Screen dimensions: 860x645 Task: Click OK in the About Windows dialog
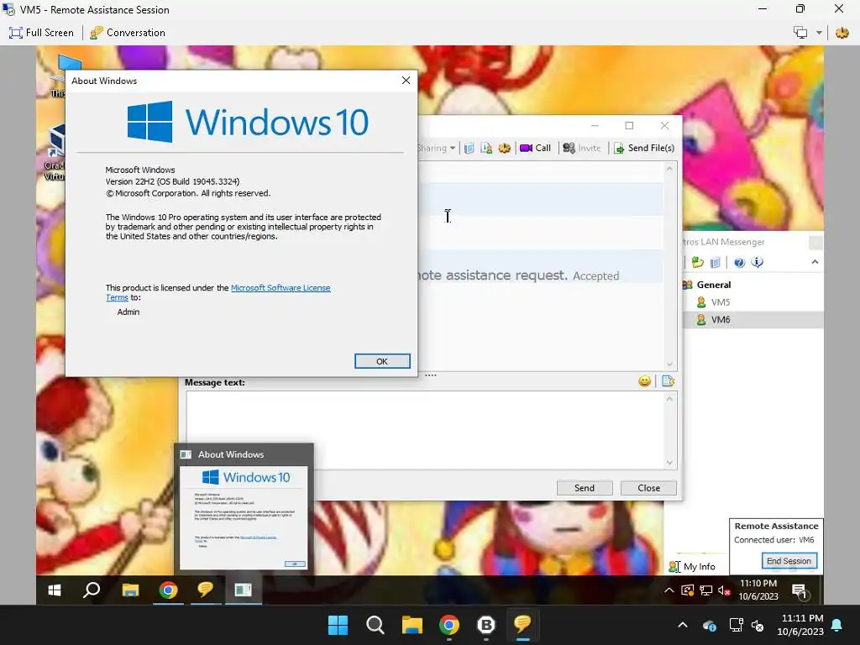[382, 361]
